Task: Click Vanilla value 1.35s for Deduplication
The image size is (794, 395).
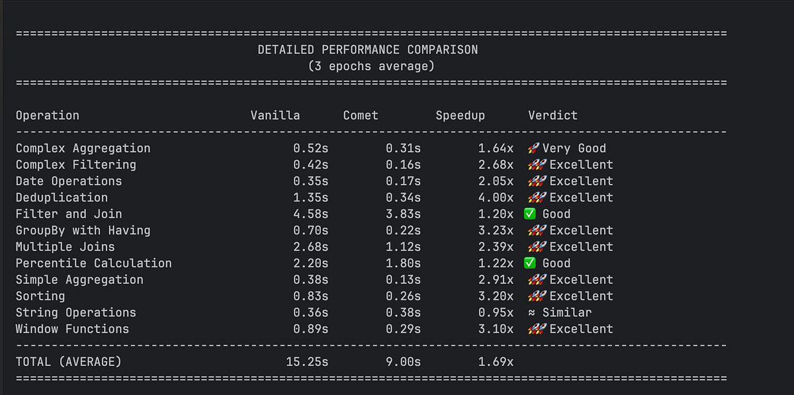Action: pyautogui.click(x=311, y=197)
